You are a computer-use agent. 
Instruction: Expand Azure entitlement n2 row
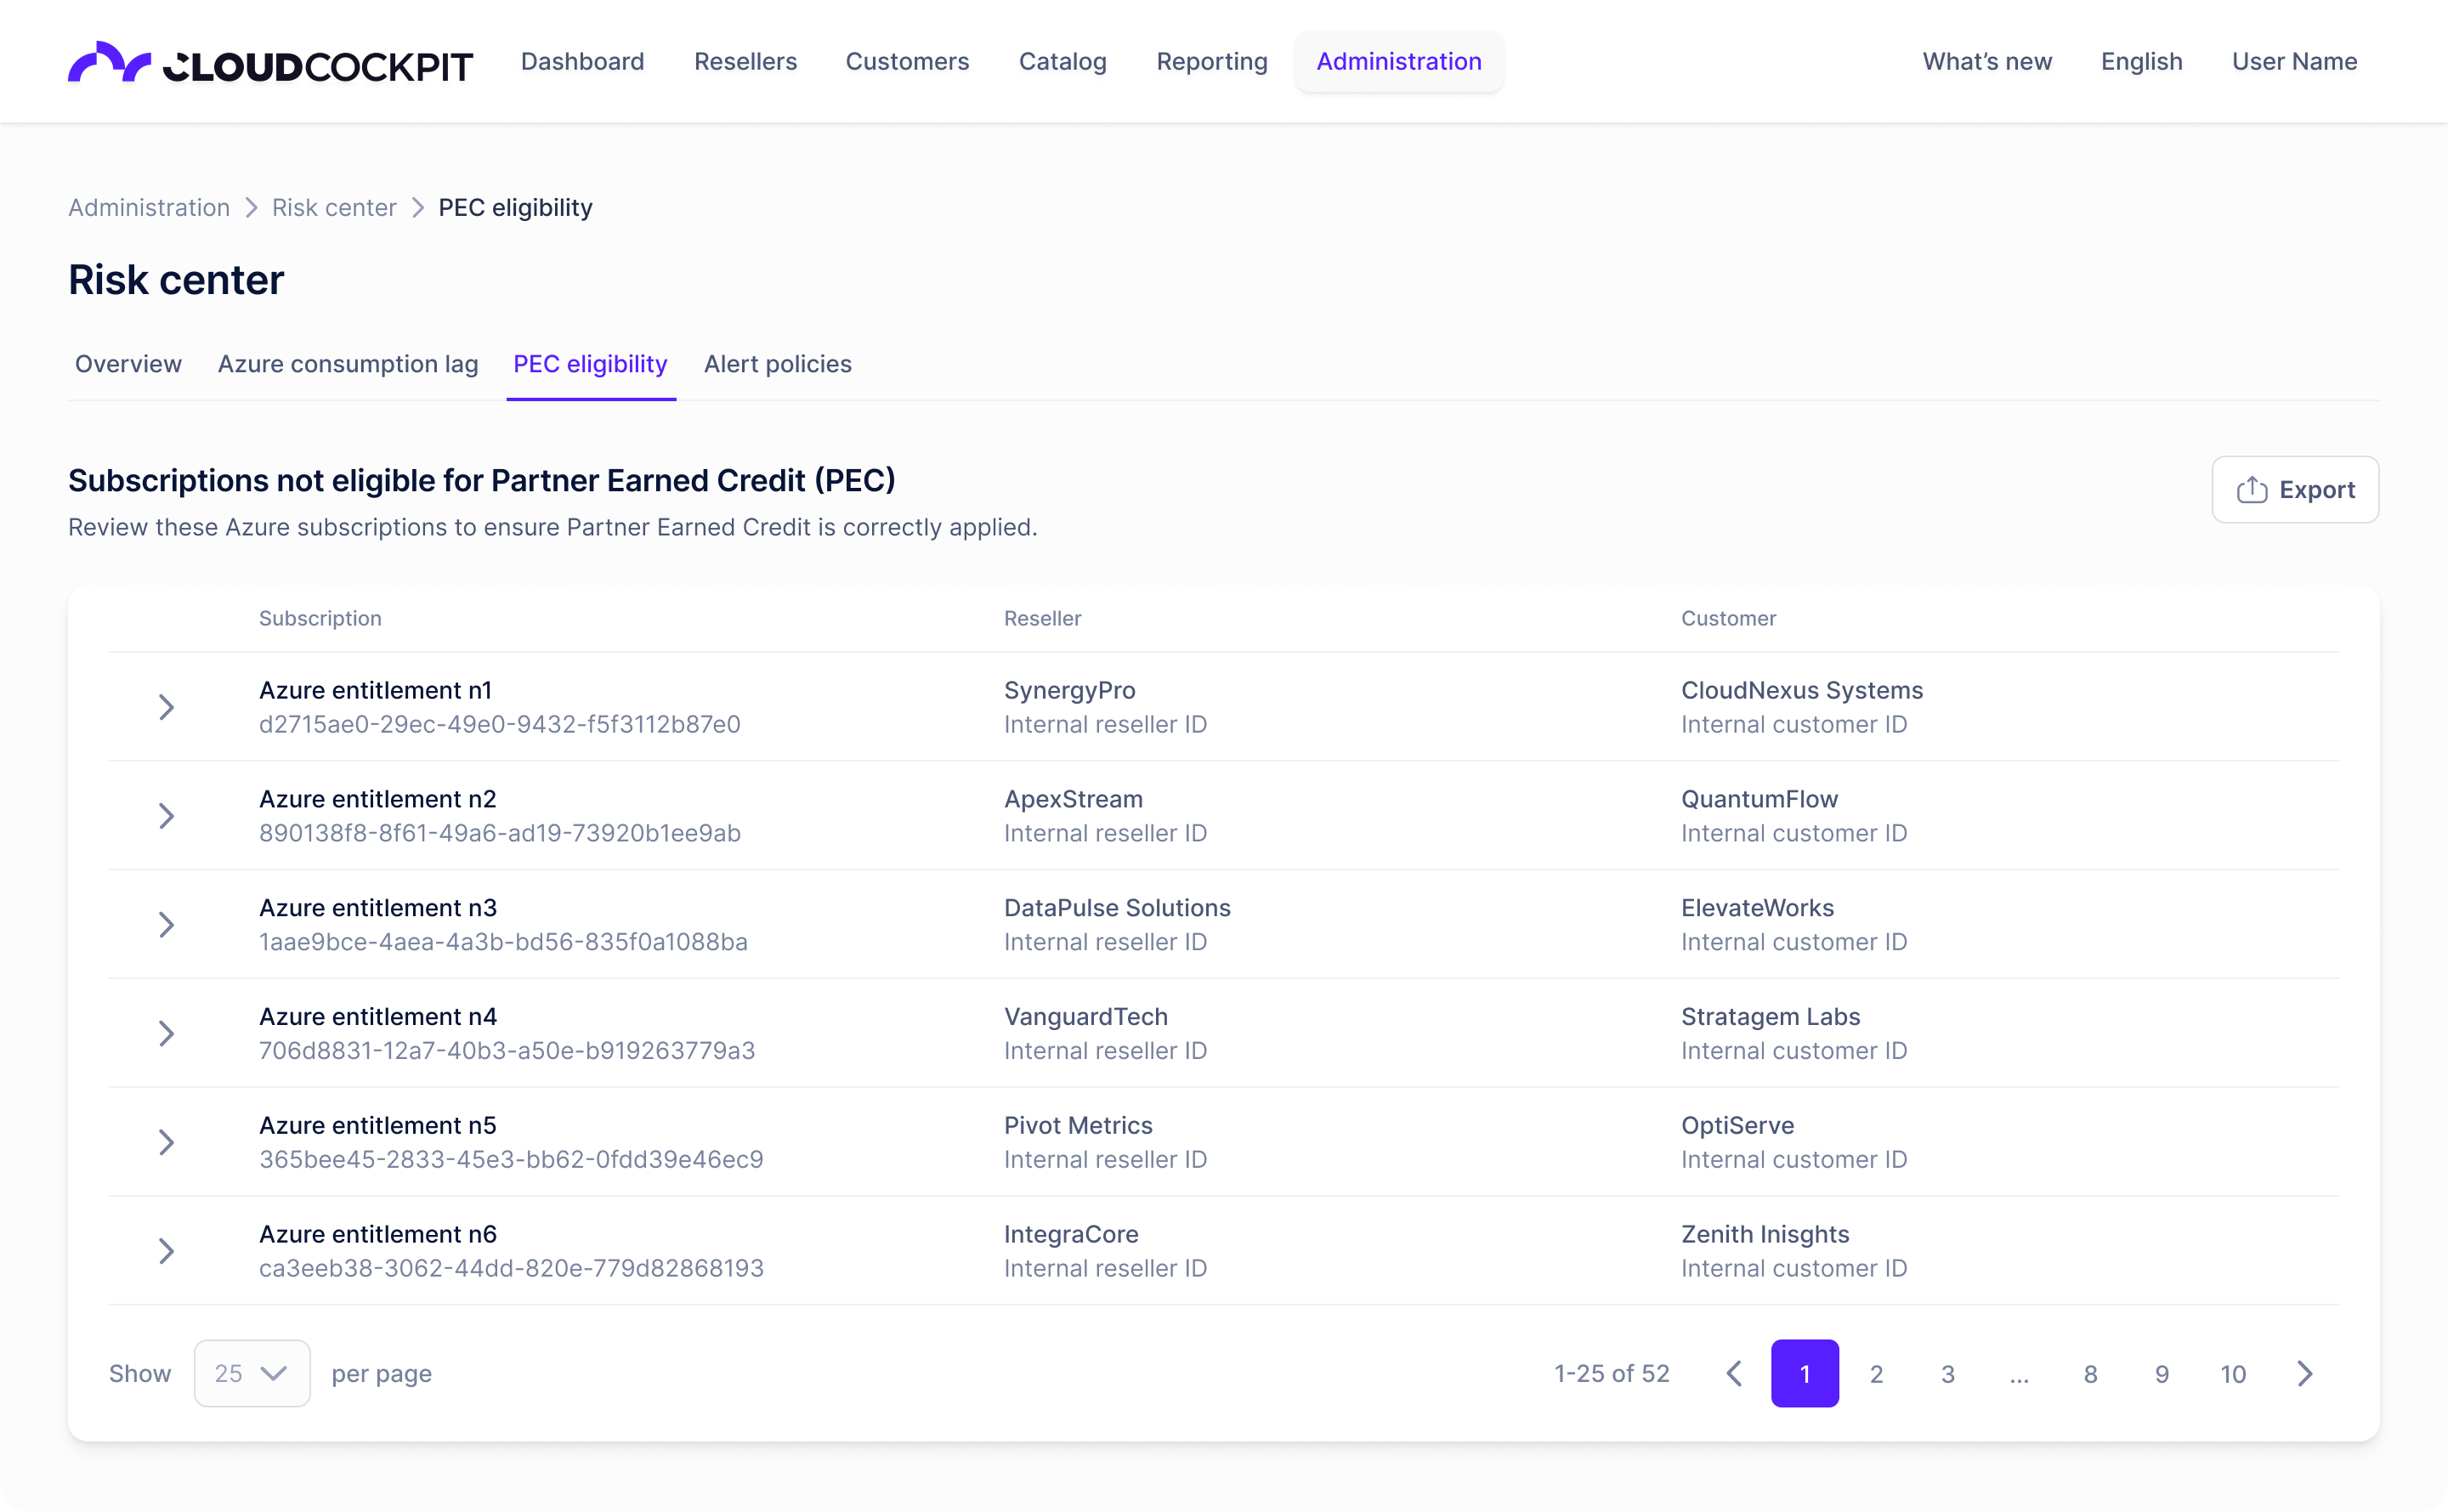[x=167, y=816]
